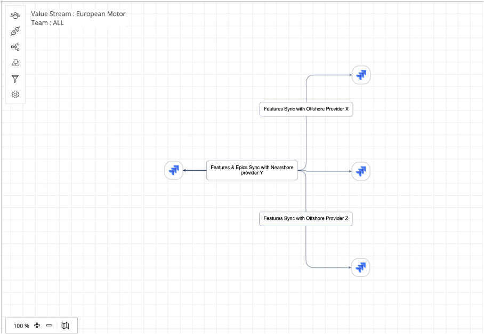The image size is (484, 334).
Task: Open the hierarchy tree icon
Action: point(15,47)
